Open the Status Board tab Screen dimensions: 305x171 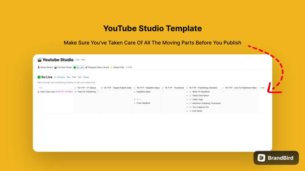point(45,67)
